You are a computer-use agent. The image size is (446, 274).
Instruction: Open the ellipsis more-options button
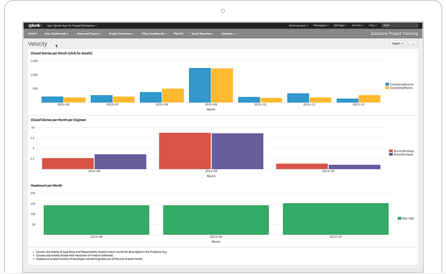click(413, 44)
